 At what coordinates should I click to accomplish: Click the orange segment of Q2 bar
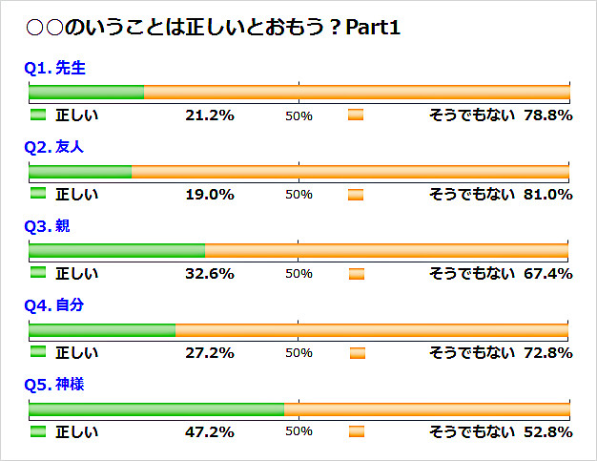tap(350, 172)
